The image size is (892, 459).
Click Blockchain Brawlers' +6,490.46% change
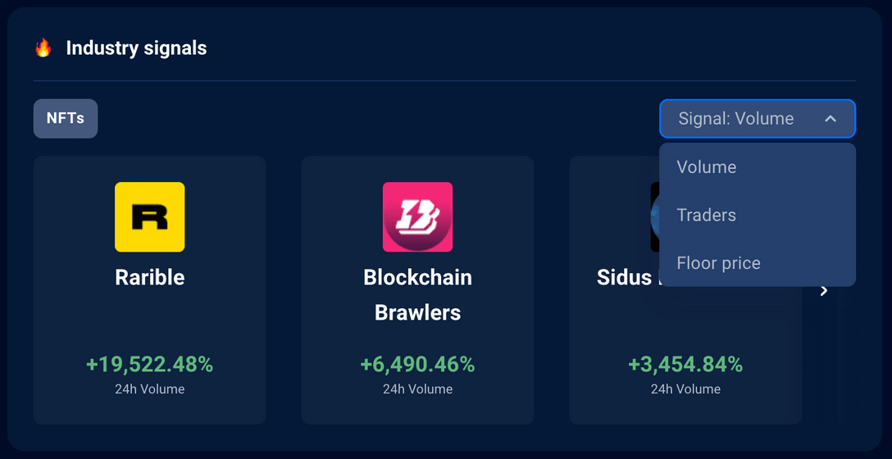point(417,365)
